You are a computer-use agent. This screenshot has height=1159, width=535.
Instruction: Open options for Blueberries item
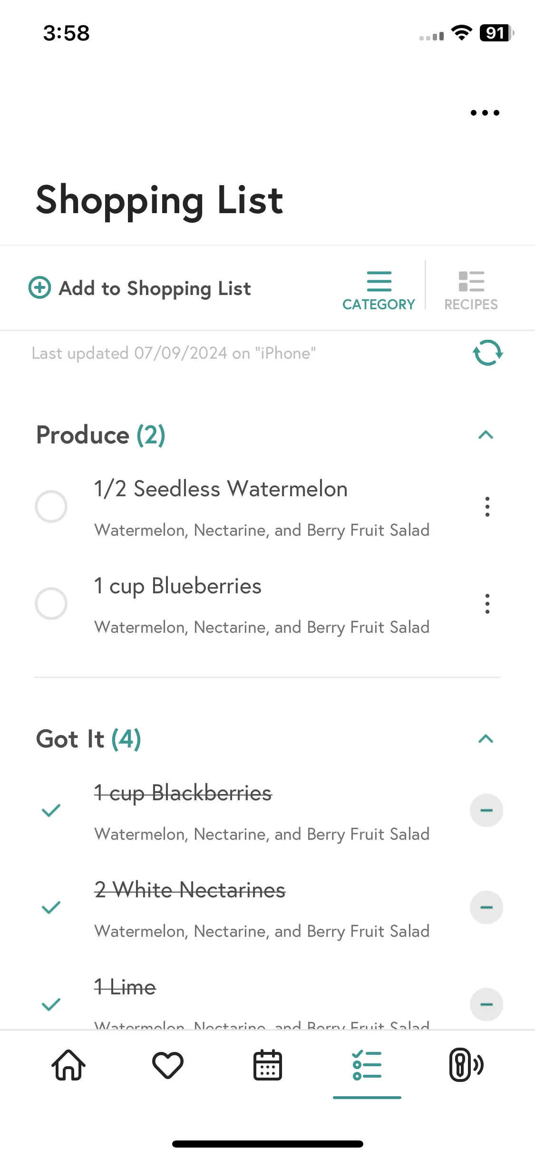[x=487, y=604]
